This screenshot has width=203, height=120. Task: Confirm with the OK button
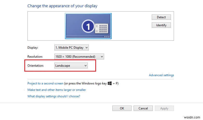(x=122, y=108)
